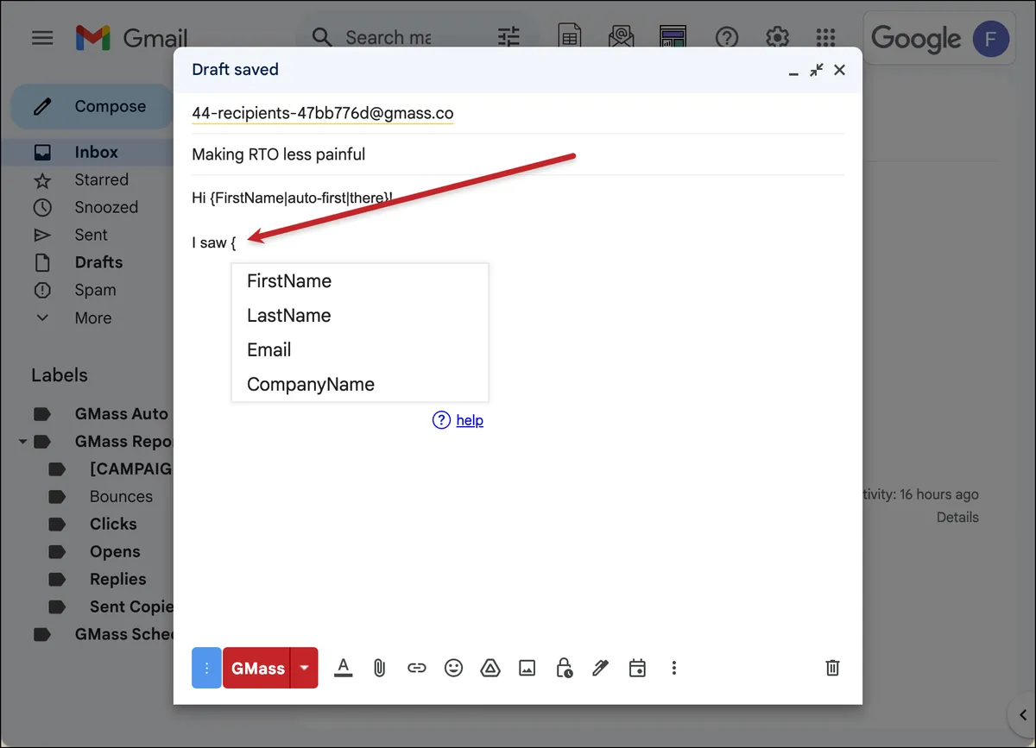Viewport: 1036px width, 748px height.
Task: Open Drafts folder
Action: (x=98, y=262)
